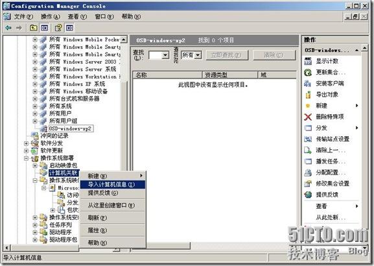Choose 从这里创建窗口(W) in context menu
The image size is (374, 266).
(x=113, y=205)
